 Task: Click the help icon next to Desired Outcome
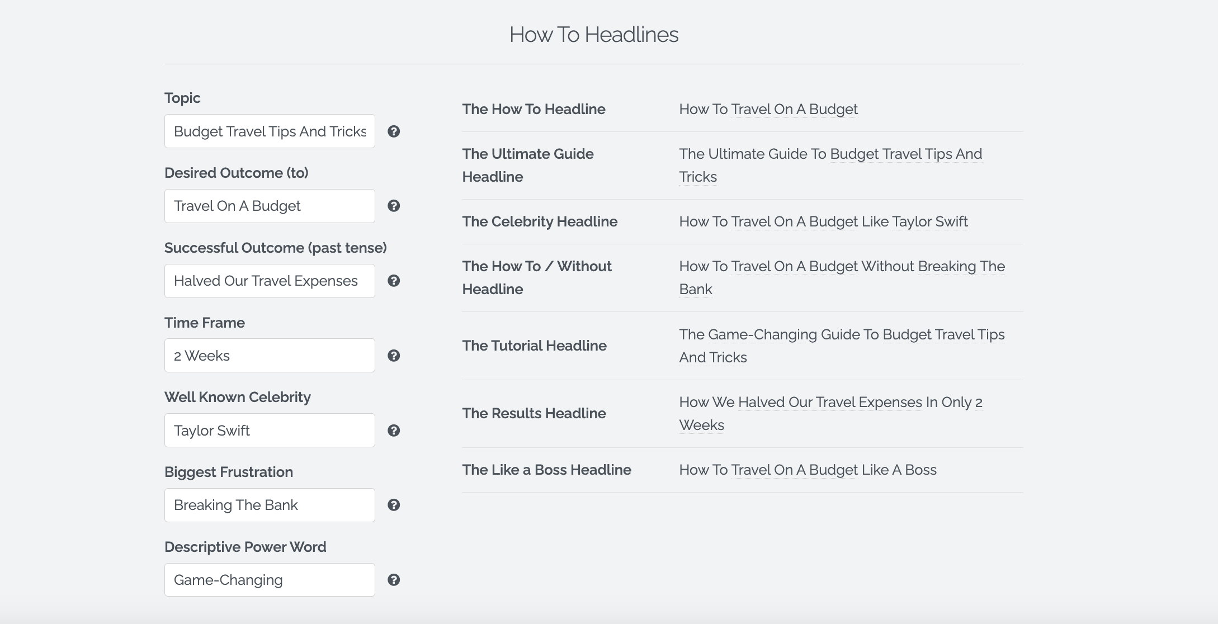[x=393, y=205]
